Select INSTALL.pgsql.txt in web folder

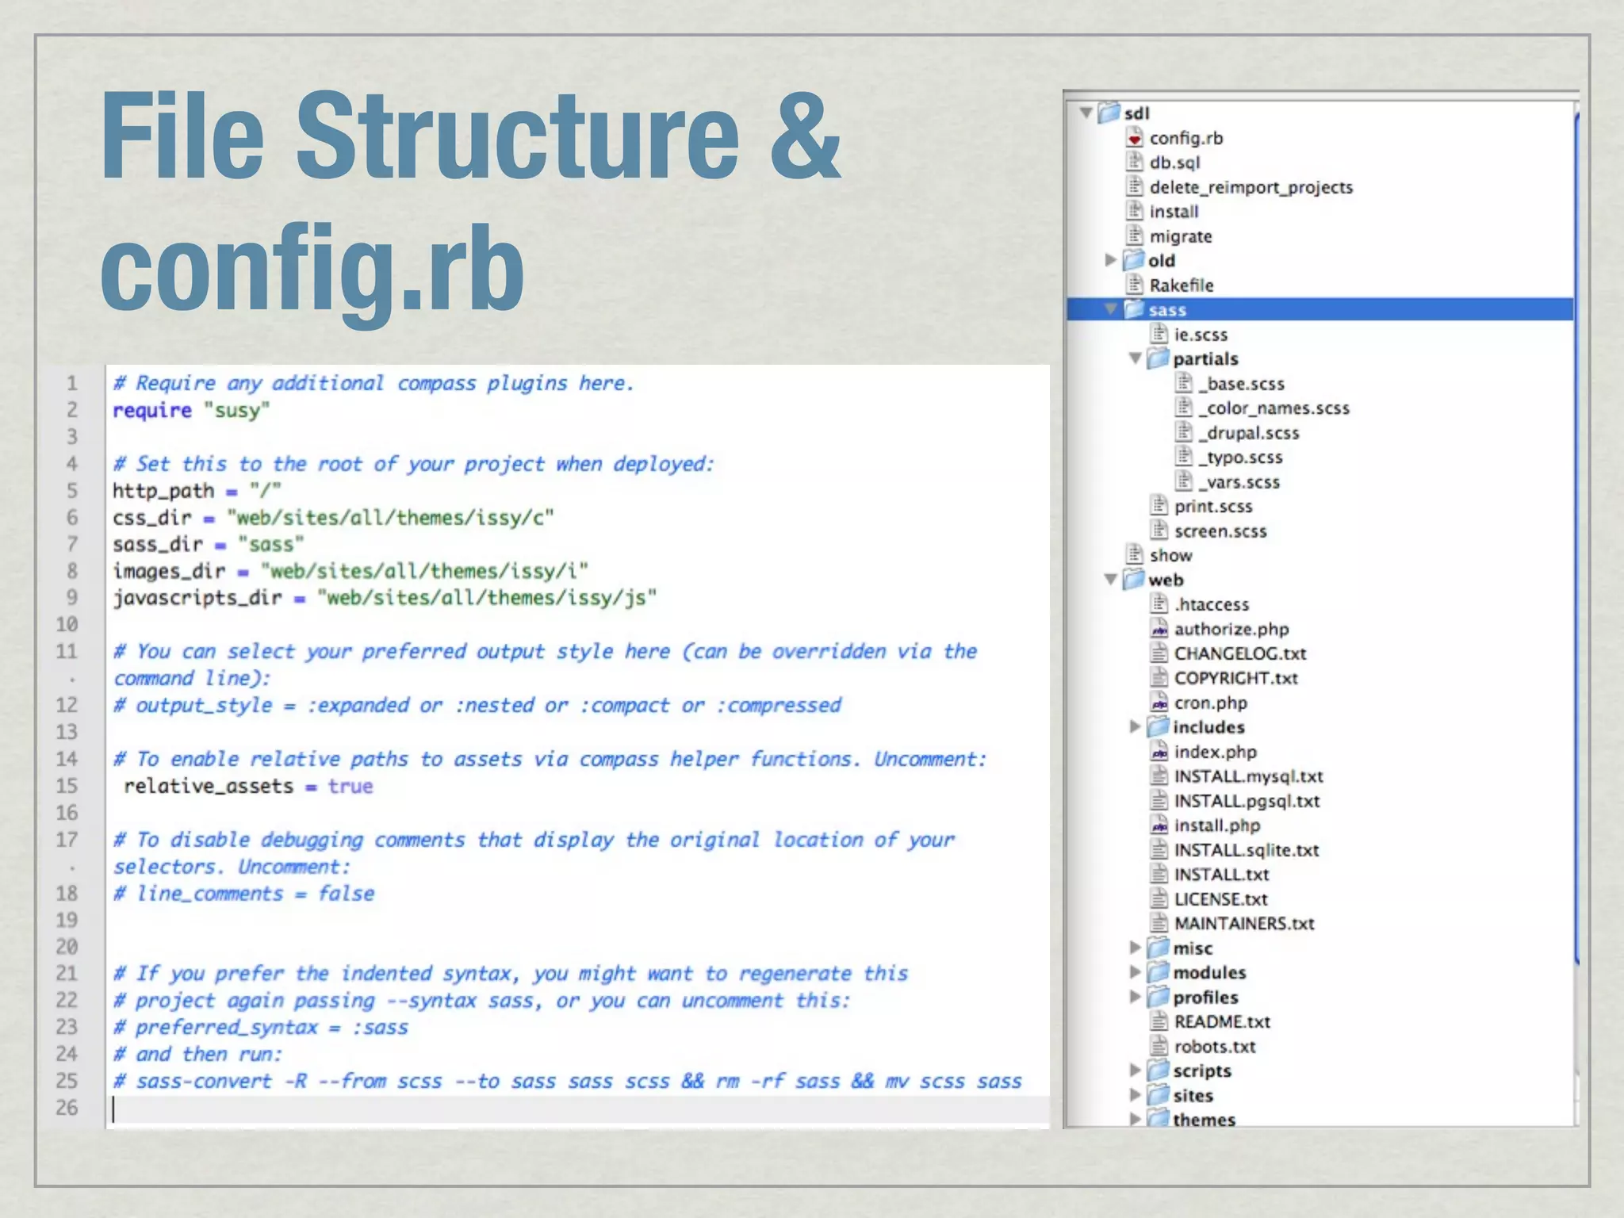(x=1247, y=801)
